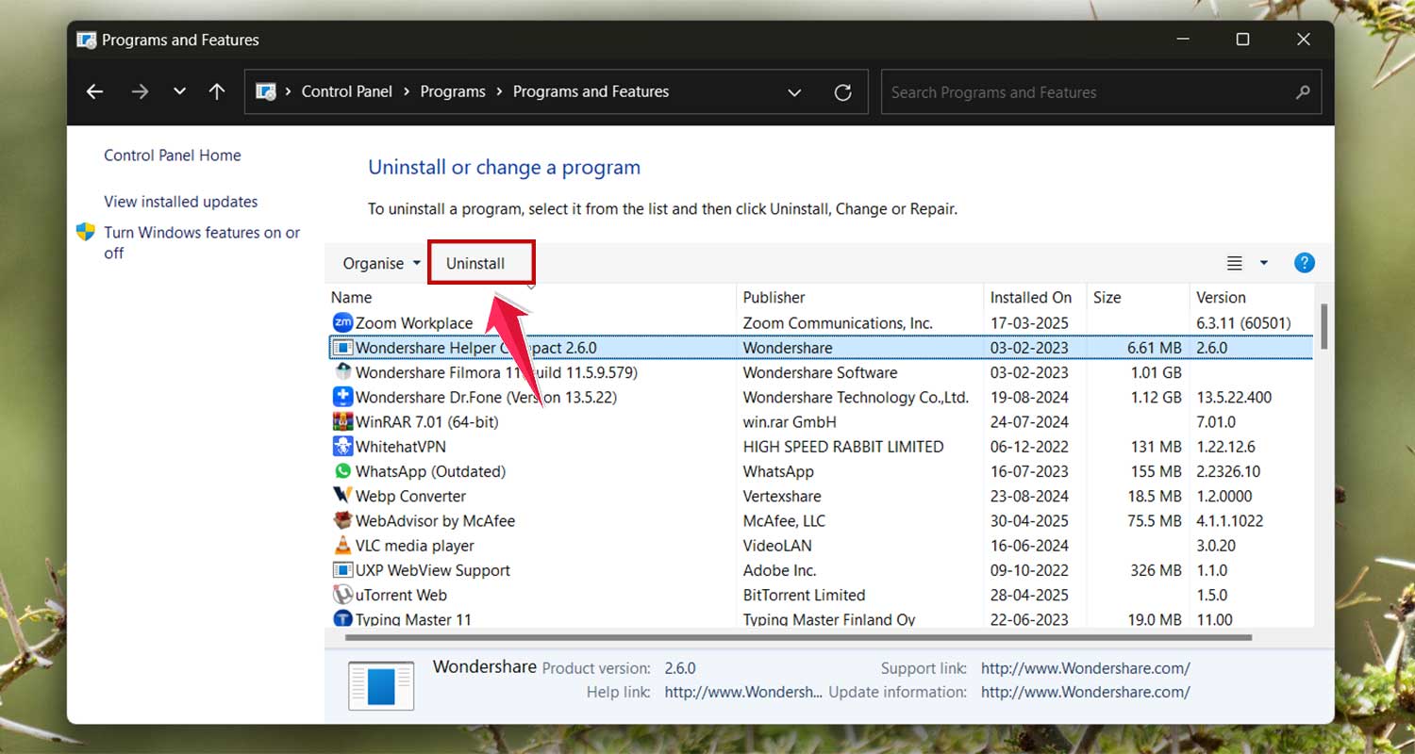Click the Up navigation arrow
This screenshot has height=754, width=1415.
216,91
